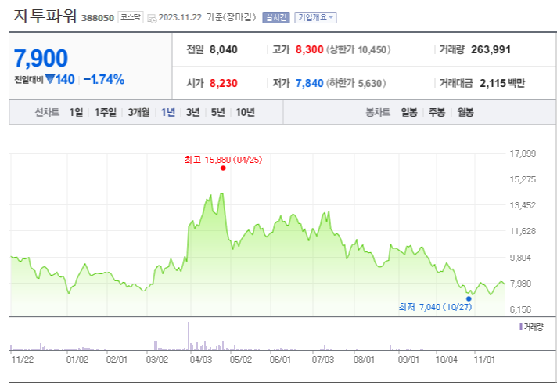Image resolution: width=557 pixels, height=383 pixels.
Task: Click the 최고 15,880 (04/25) label
Action: click(223, 160)
